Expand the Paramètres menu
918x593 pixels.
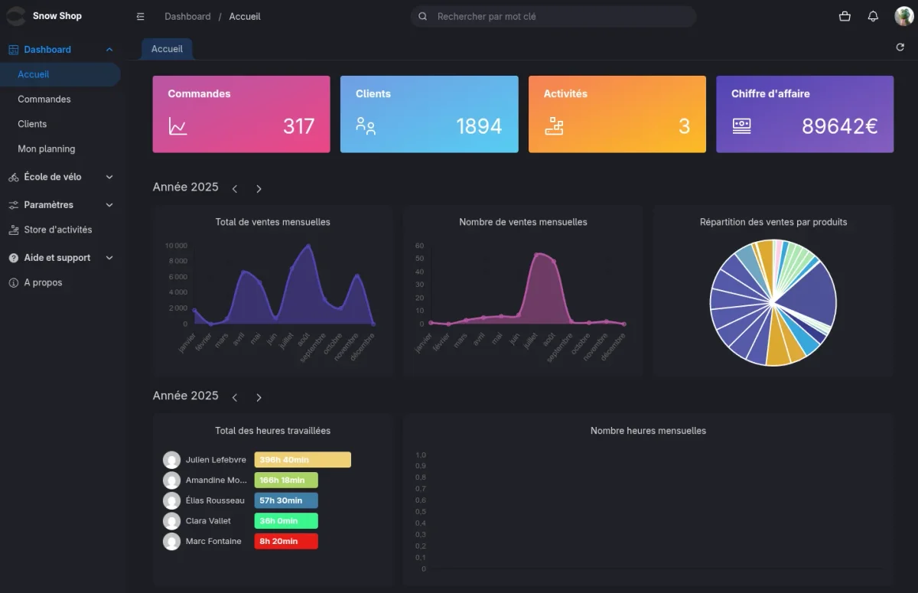[x=109, y=205]
